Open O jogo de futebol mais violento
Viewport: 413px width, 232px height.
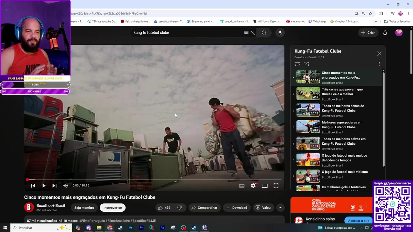tap(337, 176)
